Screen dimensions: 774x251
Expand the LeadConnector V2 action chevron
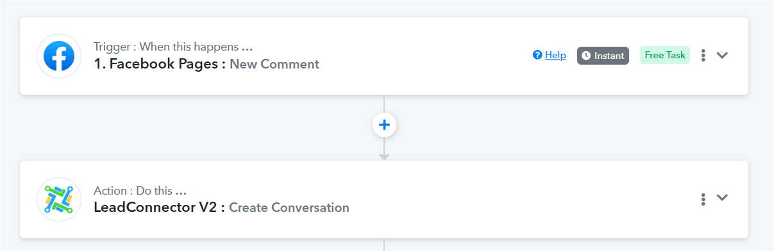coord(722,198)
